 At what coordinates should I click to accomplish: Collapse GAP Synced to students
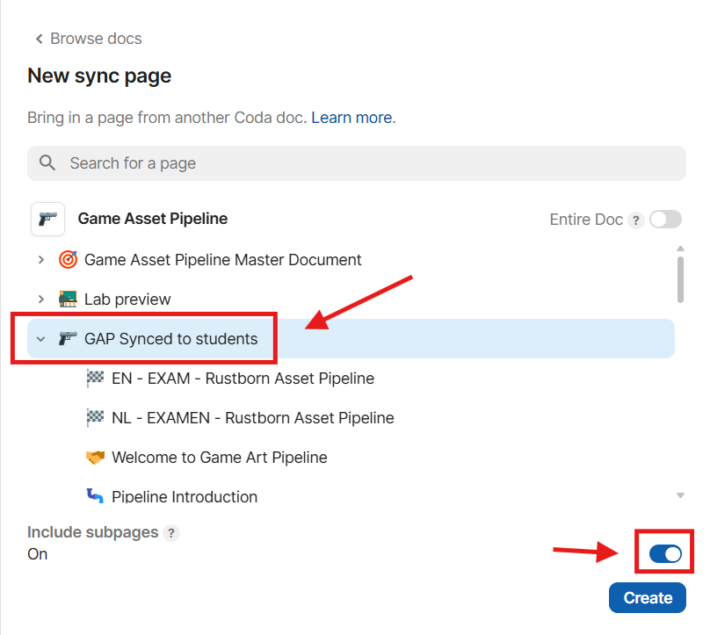coord(40,339)
